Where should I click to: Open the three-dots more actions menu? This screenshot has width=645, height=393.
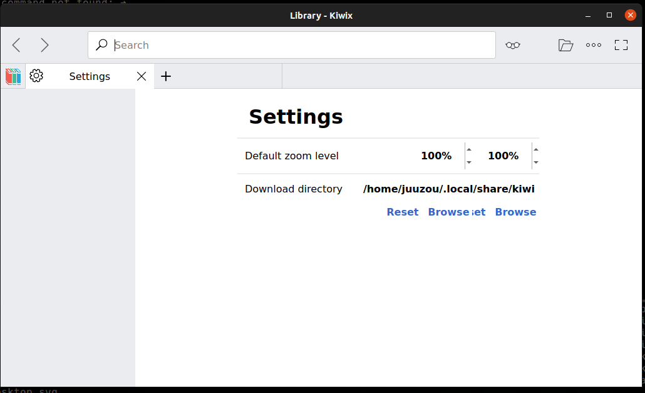click(x=593, y=45)
